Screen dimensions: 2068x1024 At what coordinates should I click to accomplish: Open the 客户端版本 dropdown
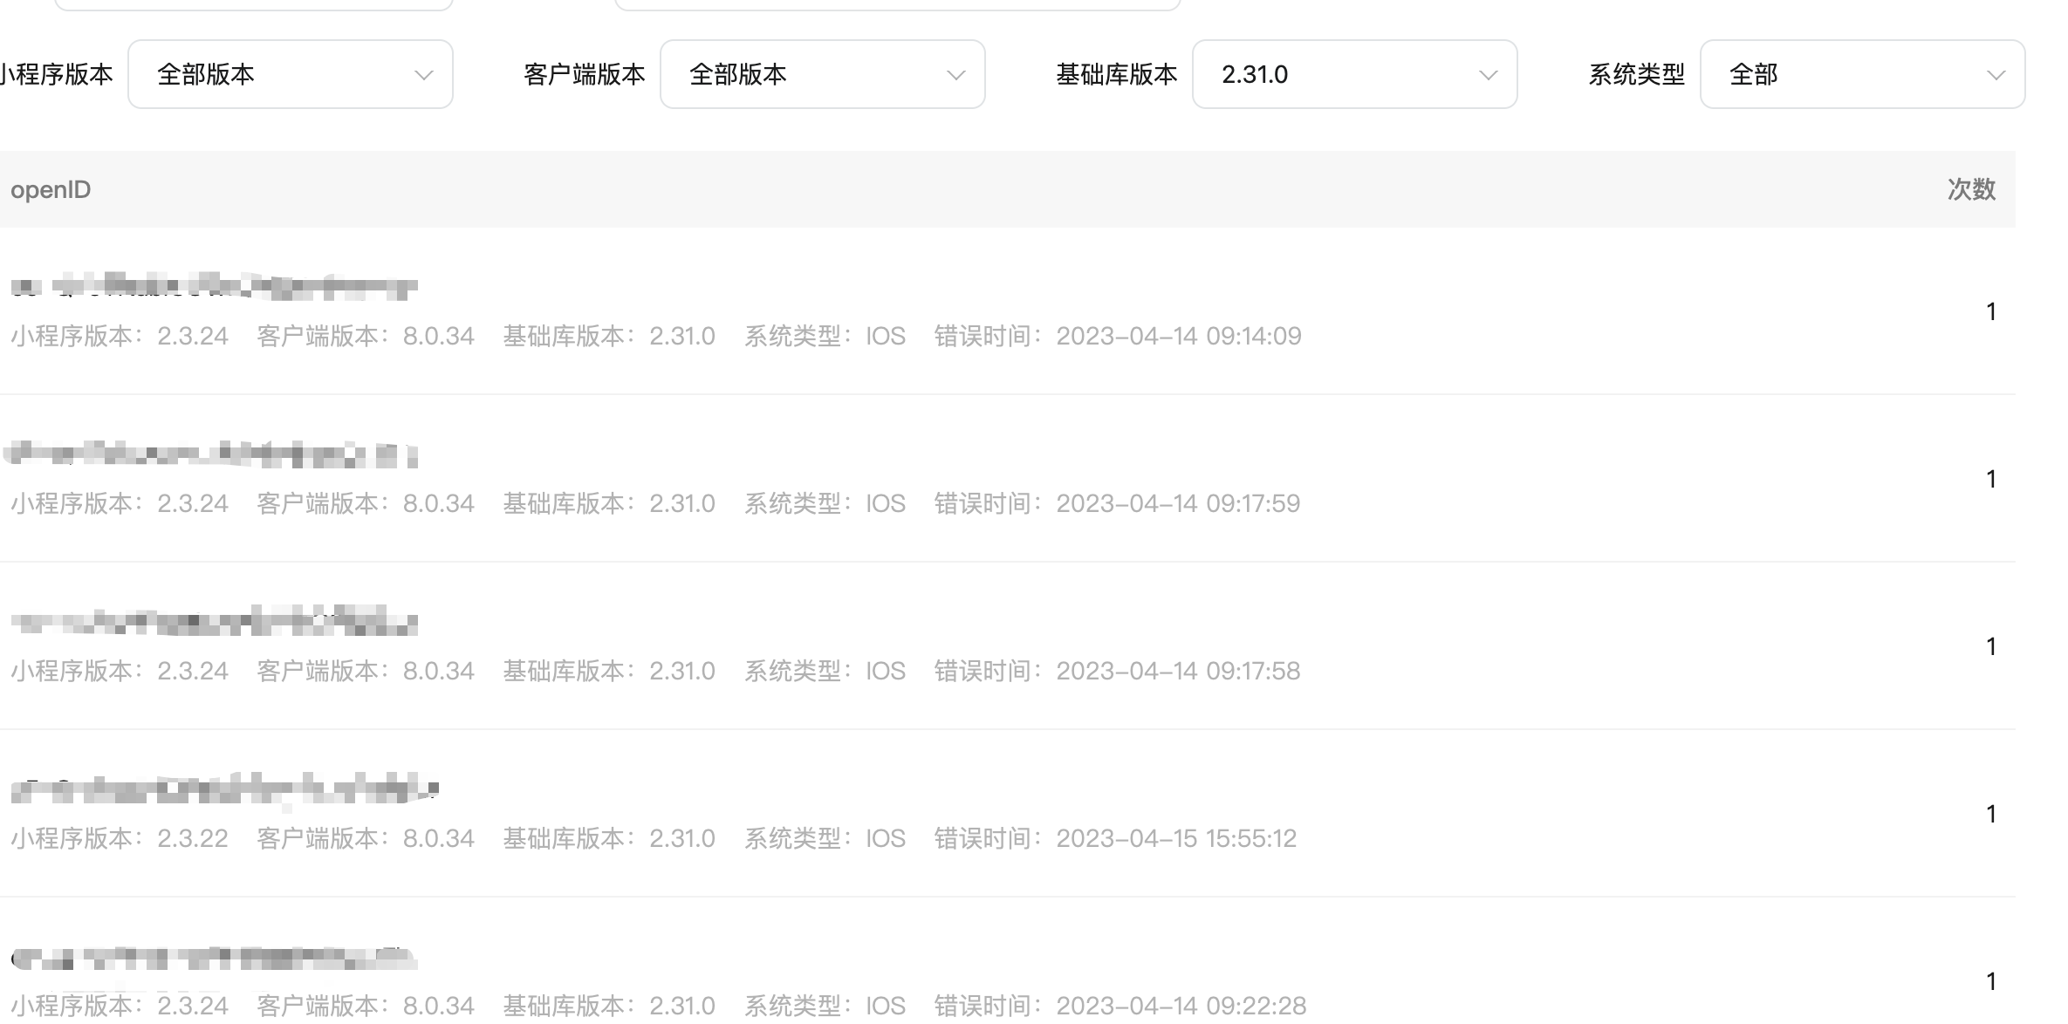(x=822, y=74)
